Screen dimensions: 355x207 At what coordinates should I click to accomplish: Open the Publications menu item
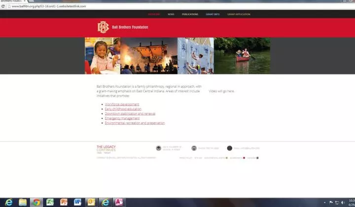pos(190,14)
